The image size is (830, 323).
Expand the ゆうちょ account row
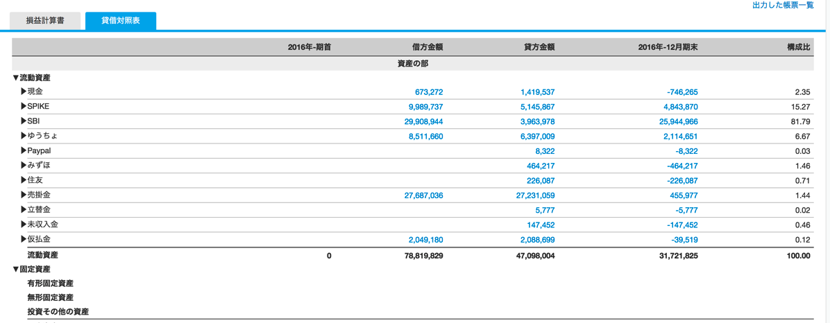[24, 136]
